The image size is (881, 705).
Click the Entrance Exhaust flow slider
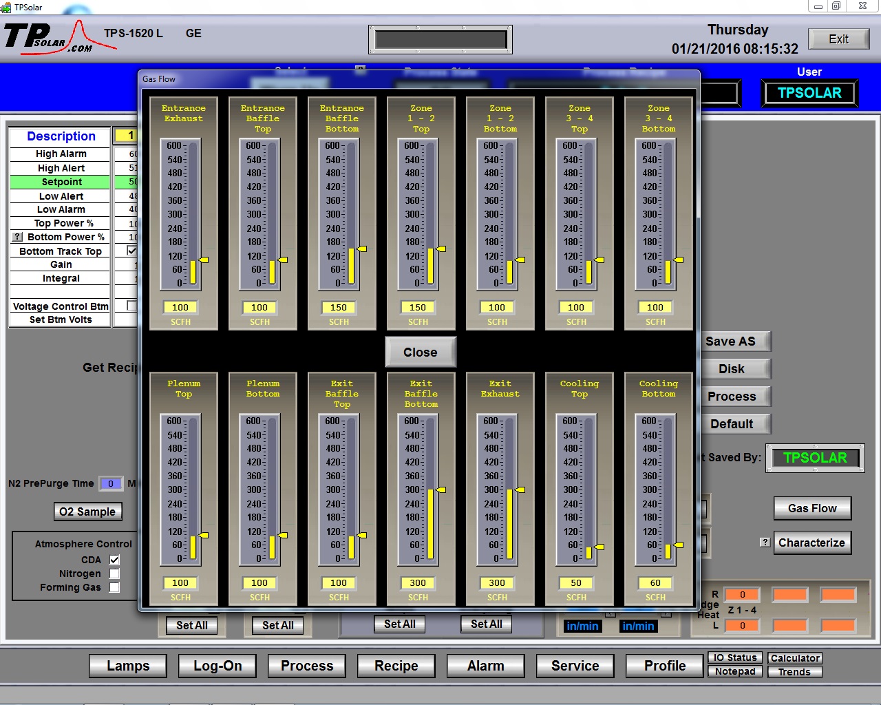coord(193,214)
